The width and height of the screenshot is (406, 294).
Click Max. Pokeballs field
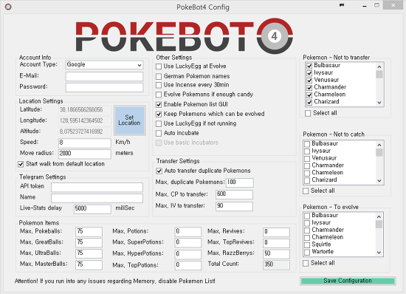(89, 231)
